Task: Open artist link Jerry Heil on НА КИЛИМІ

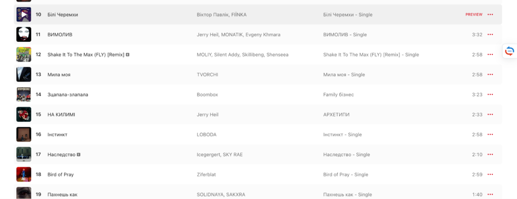Action: [x=208, y=114]
